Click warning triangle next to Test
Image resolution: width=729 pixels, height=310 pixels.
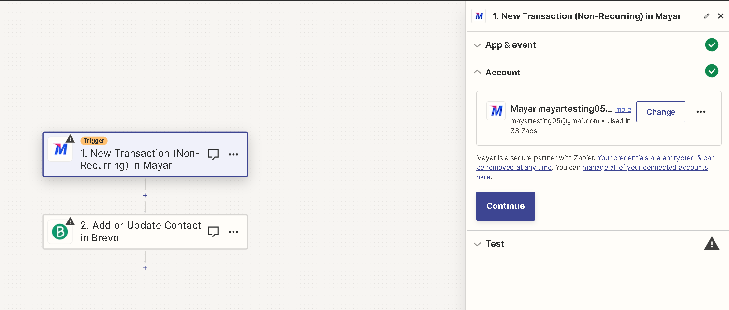click(712, 243)
